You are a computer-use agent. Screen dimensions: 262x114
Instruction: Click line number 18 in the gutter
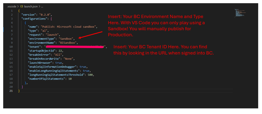pos(11,79)
